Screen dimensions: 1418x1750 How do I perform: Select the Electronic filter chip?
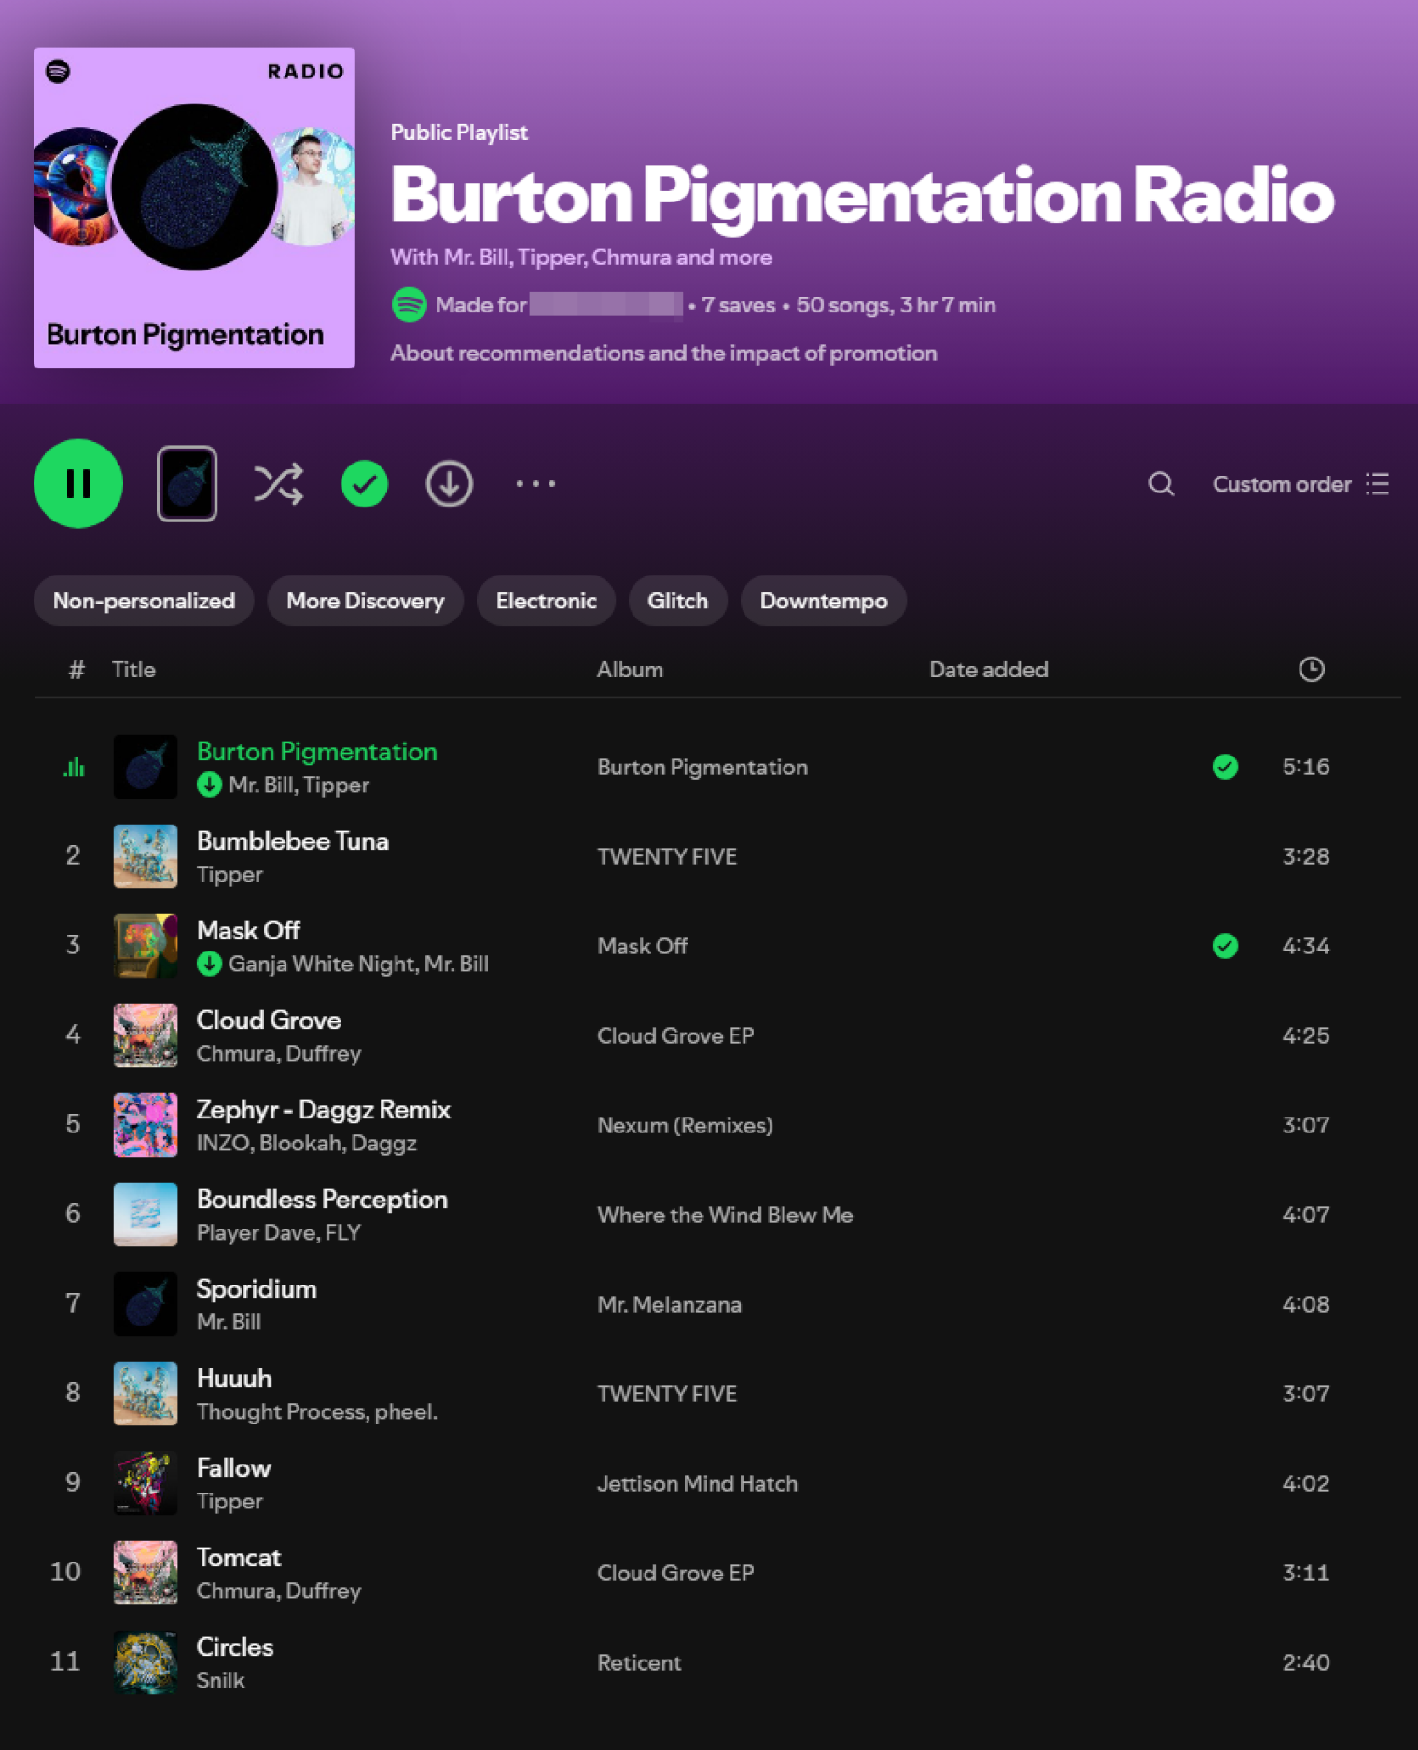[546, 601]
